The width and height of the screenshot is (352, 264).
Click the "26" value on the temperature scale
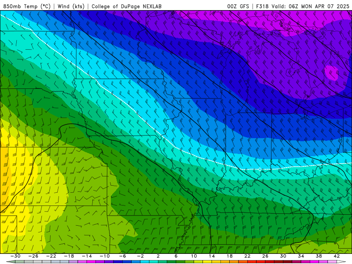coord(265,256)
